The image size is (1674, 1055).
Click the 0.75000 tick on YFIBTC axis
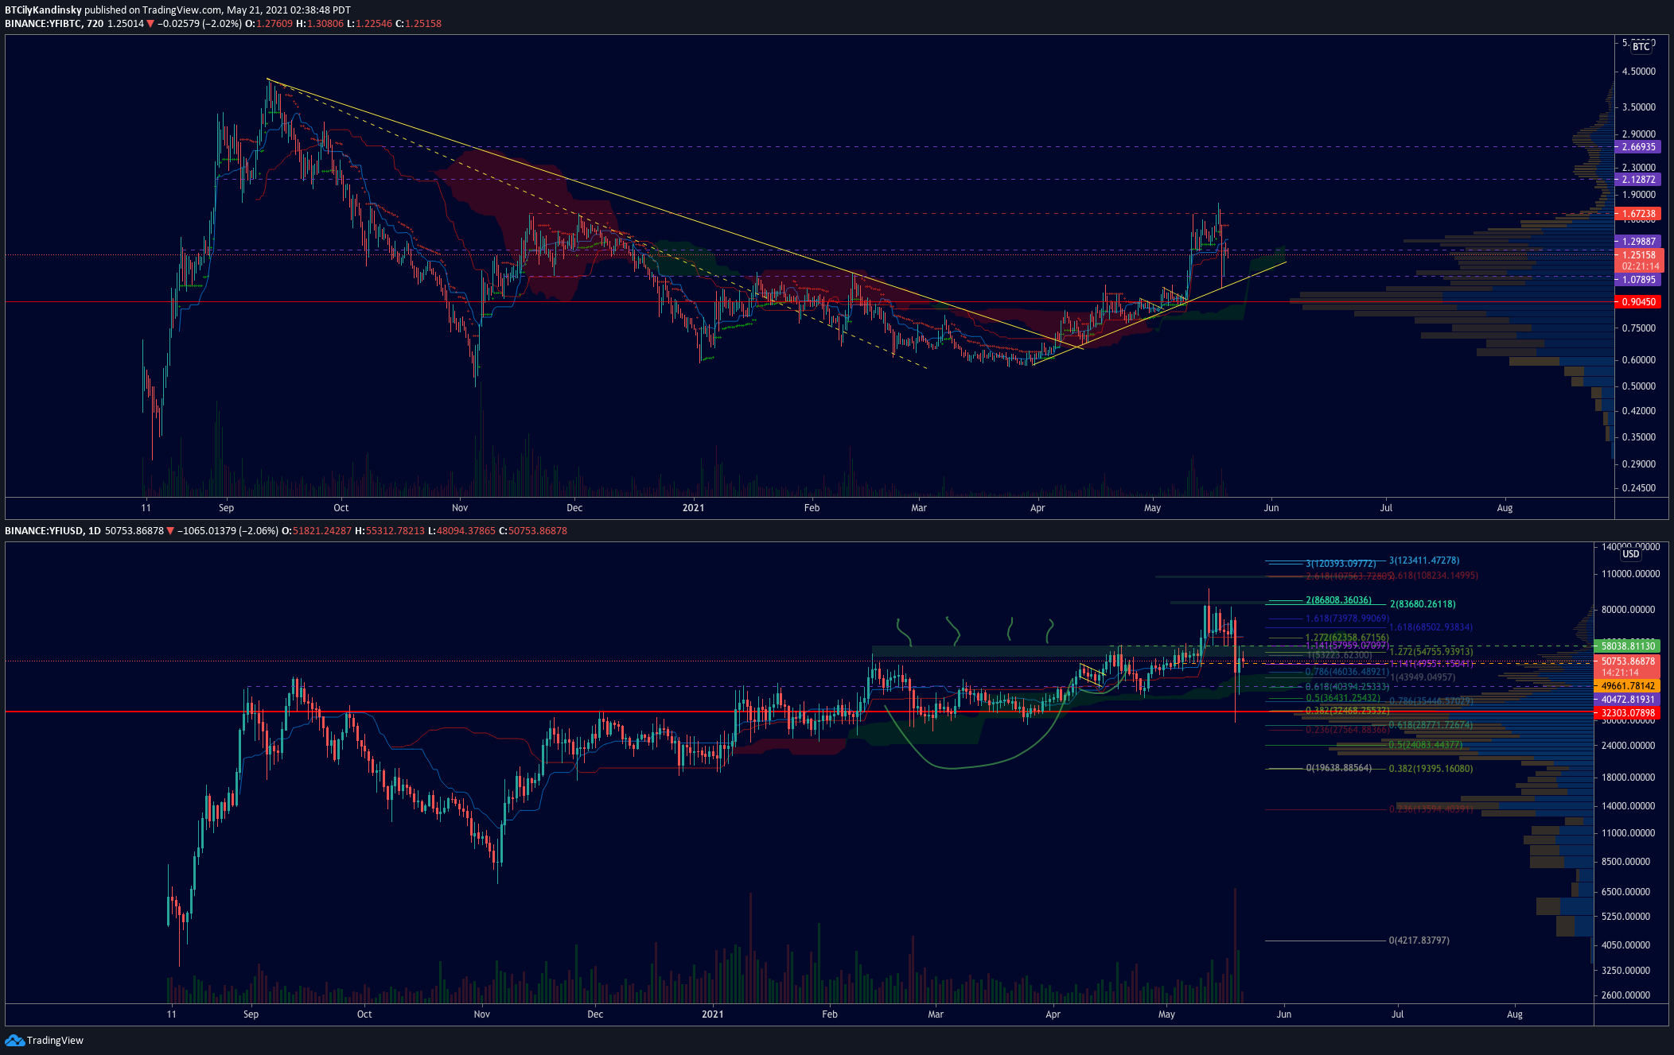point(1639,328)
